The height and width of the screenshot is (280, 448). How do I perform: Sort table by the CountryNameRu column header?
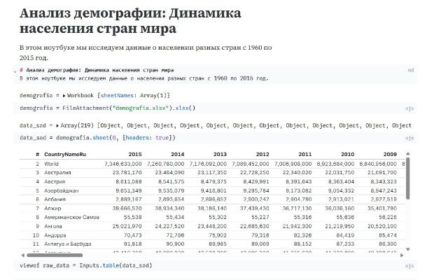click(x=65, y=154)
